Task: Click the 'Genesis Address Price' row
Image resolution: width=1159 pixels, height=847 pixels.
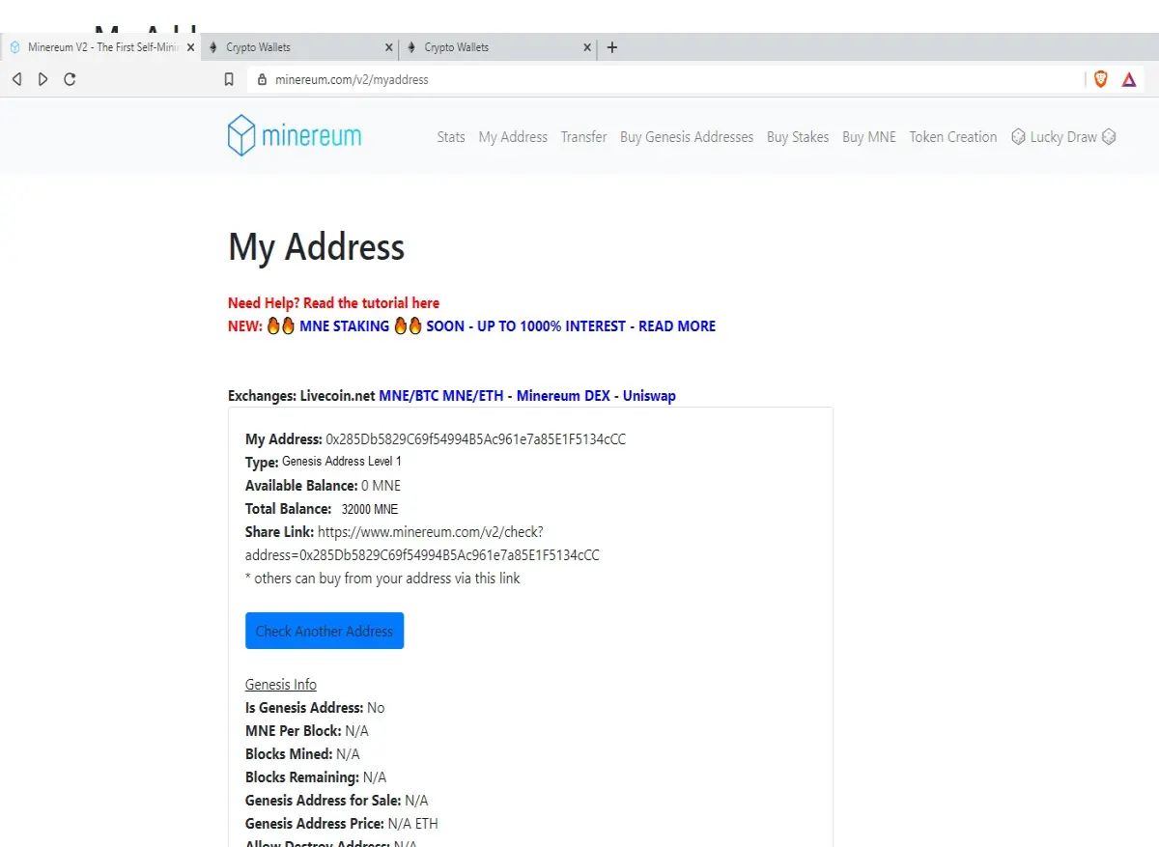Action: [342, 824]
